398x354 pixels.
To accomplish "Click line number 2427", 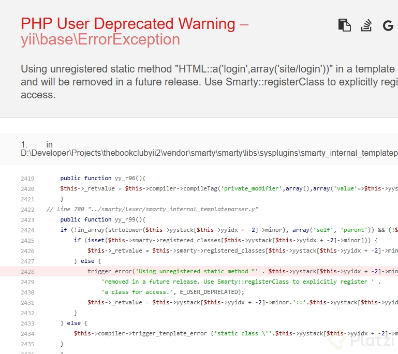I will point(27,261).
